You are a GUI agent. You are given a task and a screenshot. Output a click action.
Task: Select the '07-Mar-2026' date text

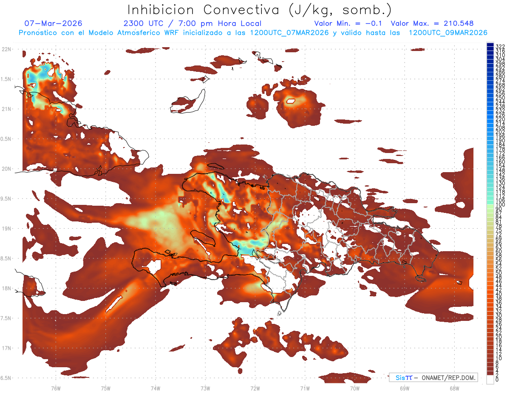54,23
